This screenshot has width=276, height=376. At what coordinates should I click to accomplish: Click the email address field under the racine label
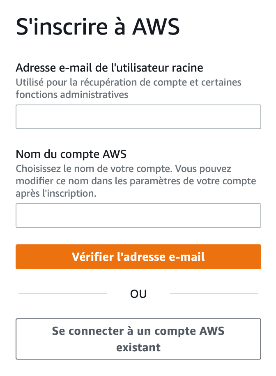click(x=138, y=116)
